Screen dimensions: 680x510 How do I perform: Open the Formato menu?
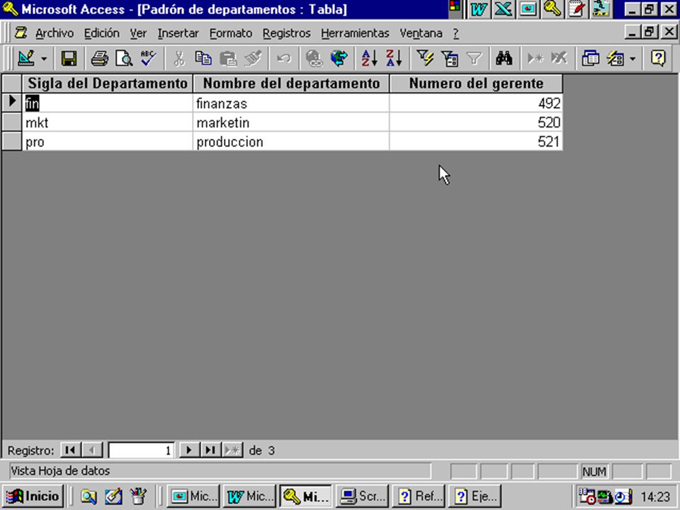tap(231, 33)
